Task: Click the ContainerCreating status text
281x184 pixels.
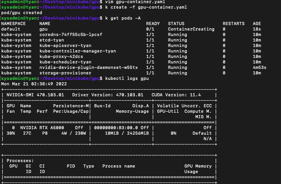Action: click(191, 29)
